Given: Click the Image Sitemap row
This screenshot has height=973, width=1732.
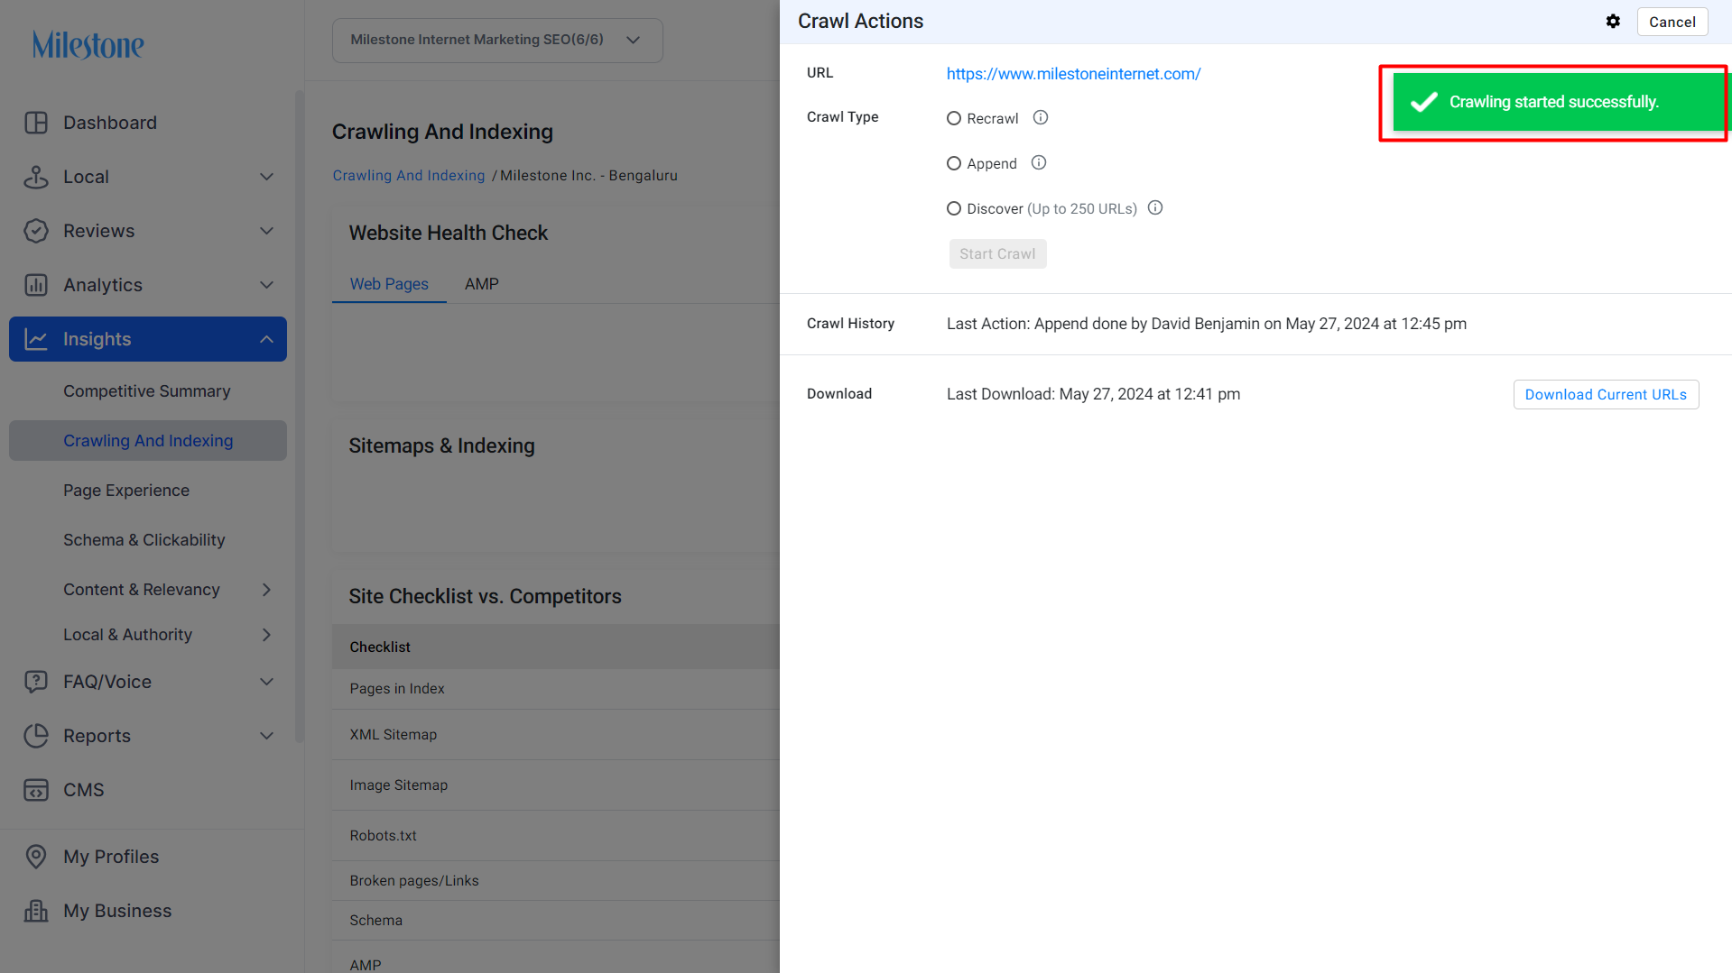Looking at the screenshot, I should pos(556,785).
